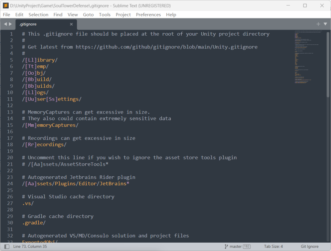Screen dimensions: 331x251
Task: Open the File menu
Action: coord(6,15)
